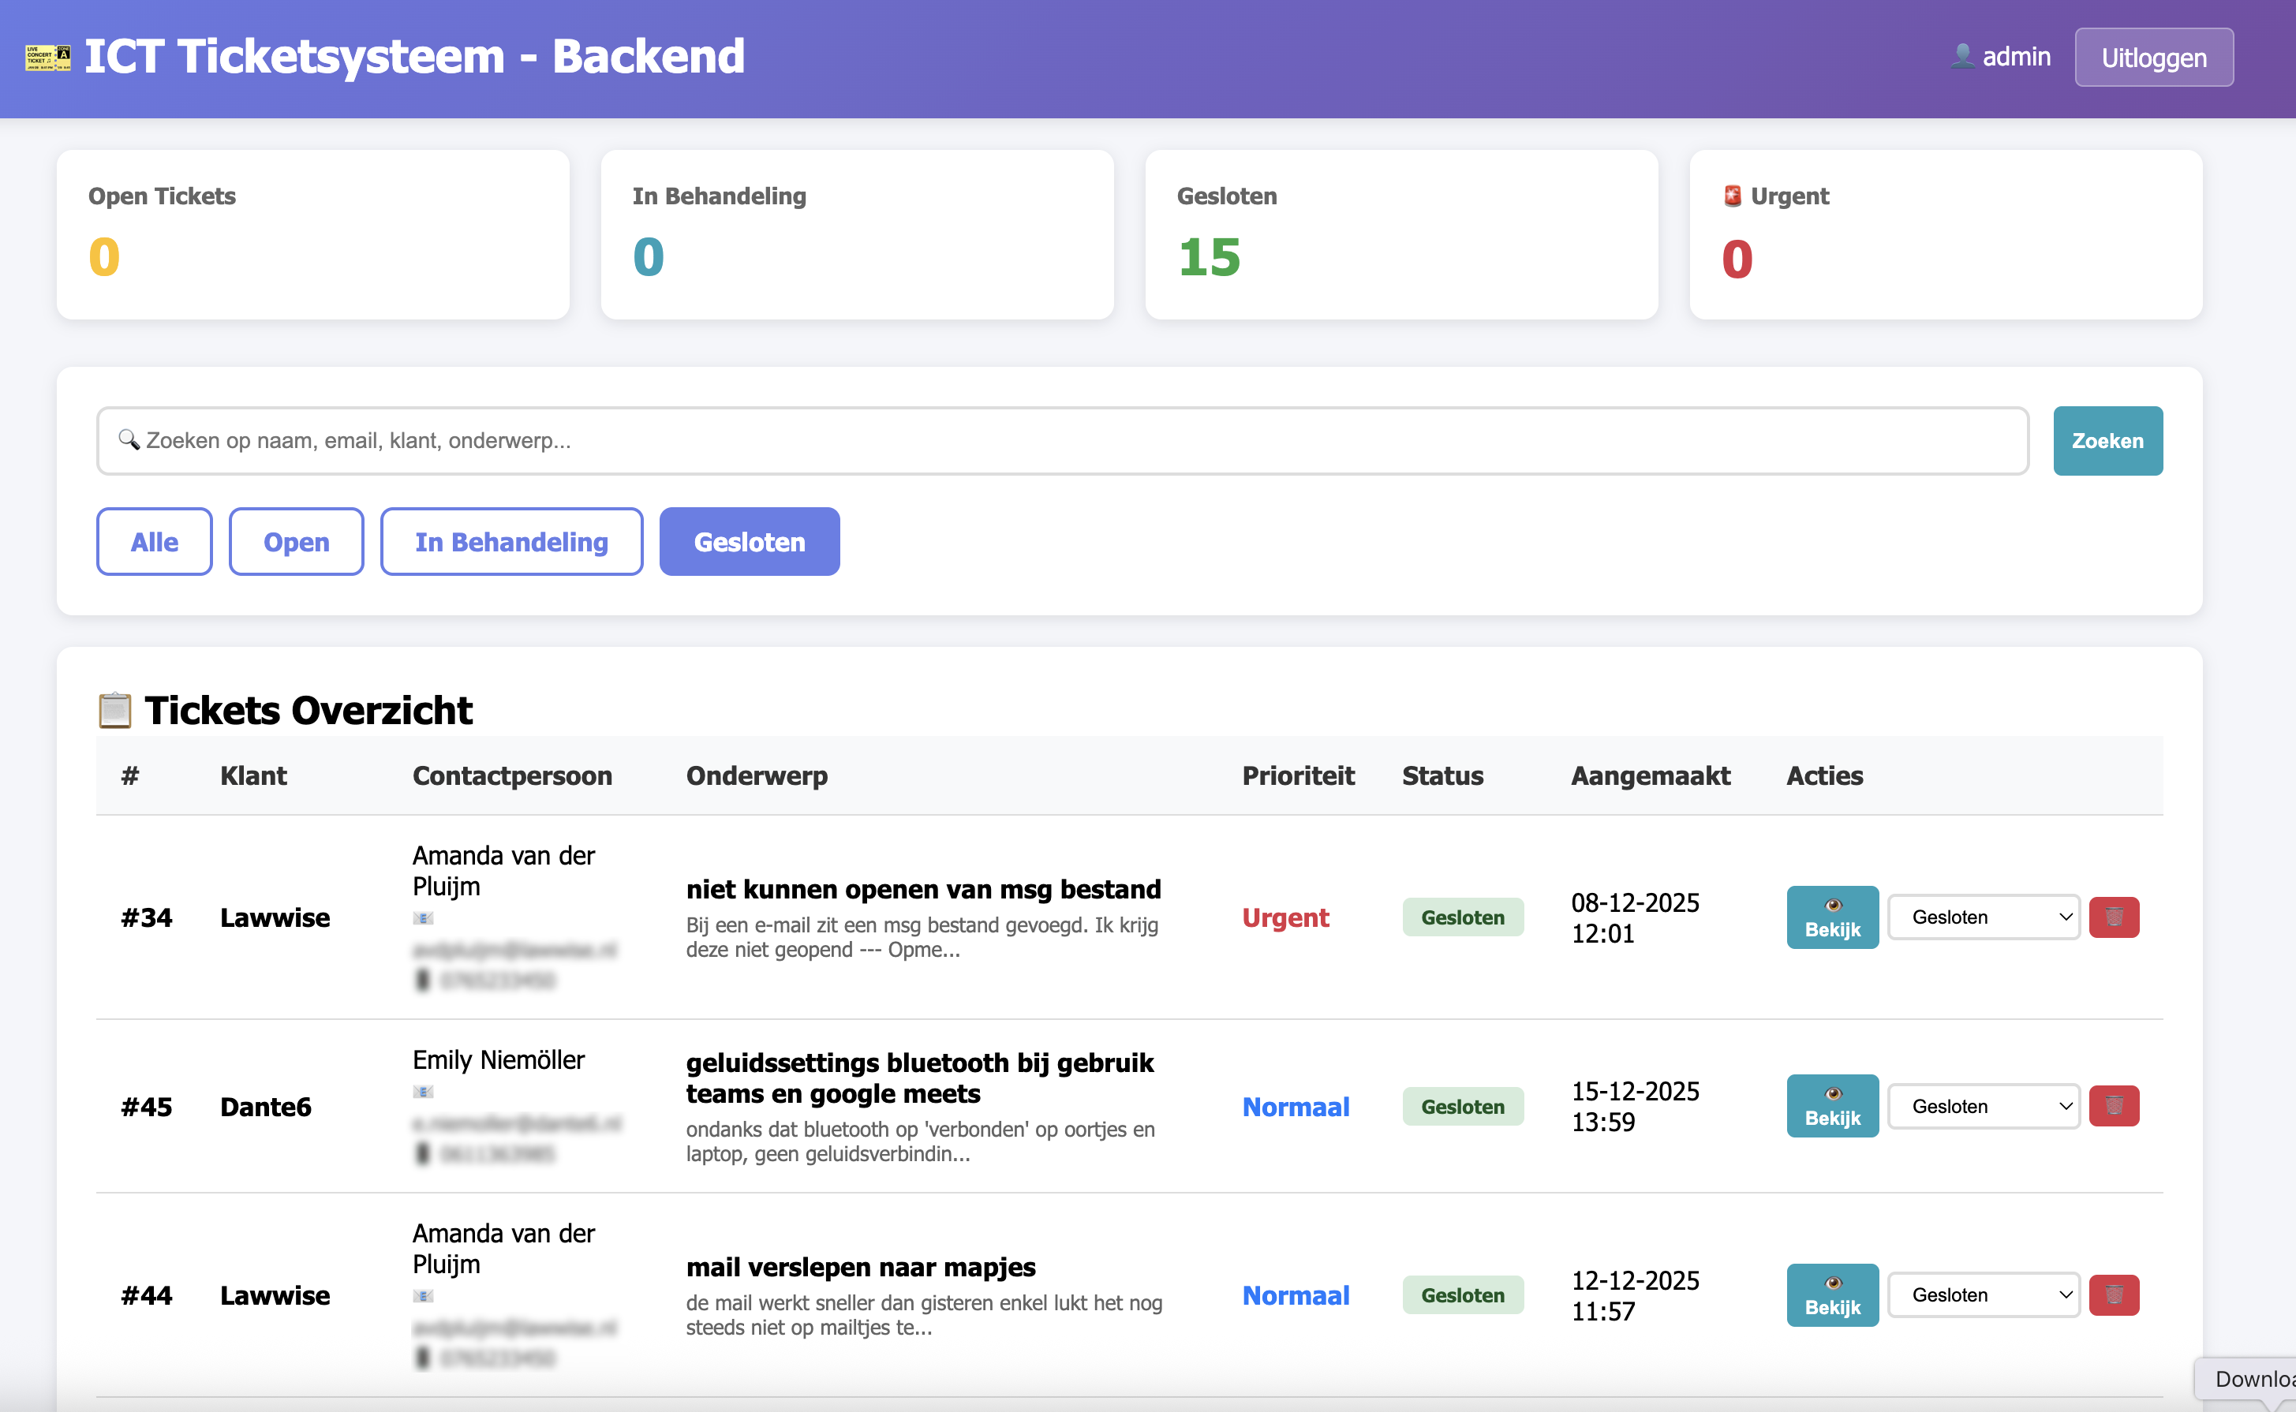Select the Gesloten filter
Image resolution: width=2296 pixels, height=1412 pixels.
coord(749,542)
